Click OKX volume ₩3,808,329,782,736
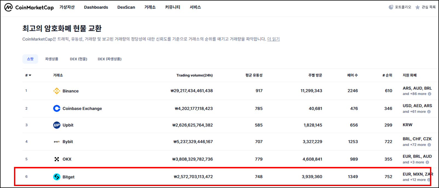Image resolution: width=439 pixels, height=188 pixels. tap(193, 159)
